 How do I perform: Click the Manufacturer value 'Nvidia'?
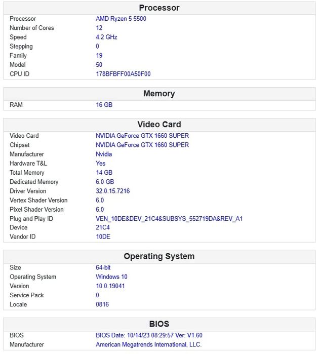(104, 154)
